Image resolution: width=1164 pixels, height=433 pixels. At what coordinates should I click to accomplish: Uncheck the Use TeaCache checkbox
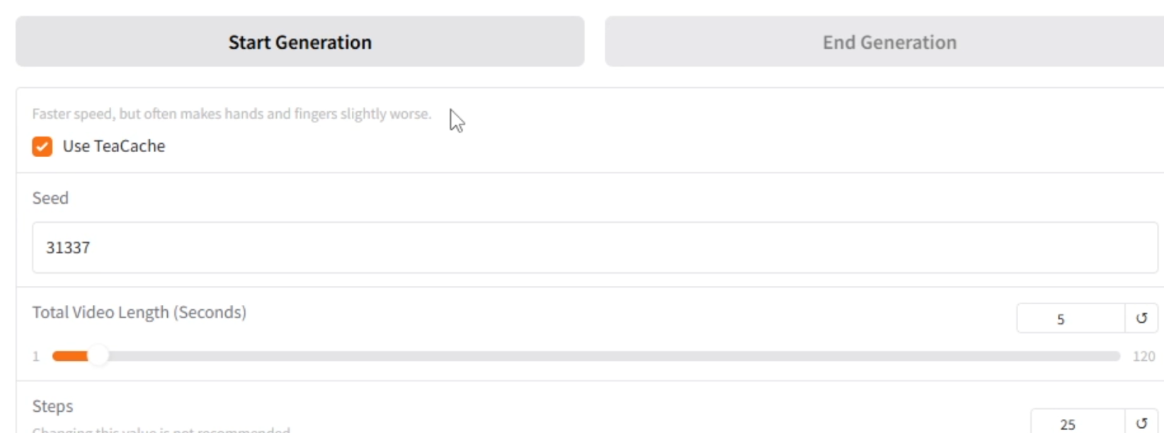click(x=42, y=146)
